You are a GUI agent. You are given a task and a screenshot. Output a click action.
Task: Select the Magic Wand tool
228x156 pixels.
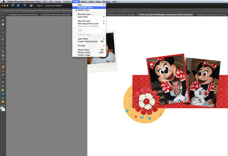pos(3,40)
